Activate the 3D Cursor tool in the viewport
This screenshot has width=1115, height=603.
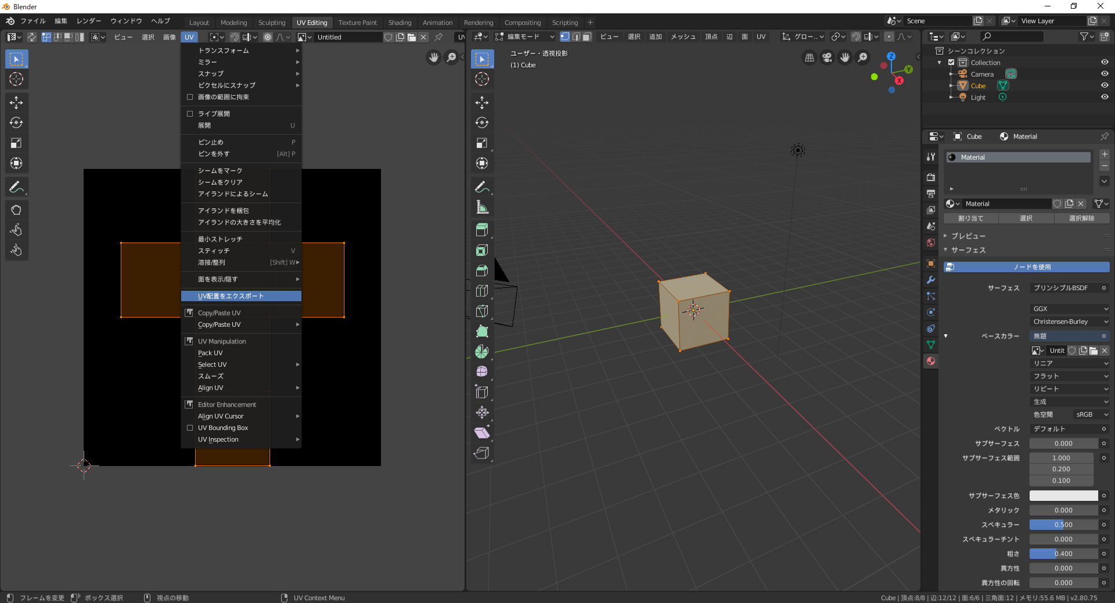click(x=483, y=80)
